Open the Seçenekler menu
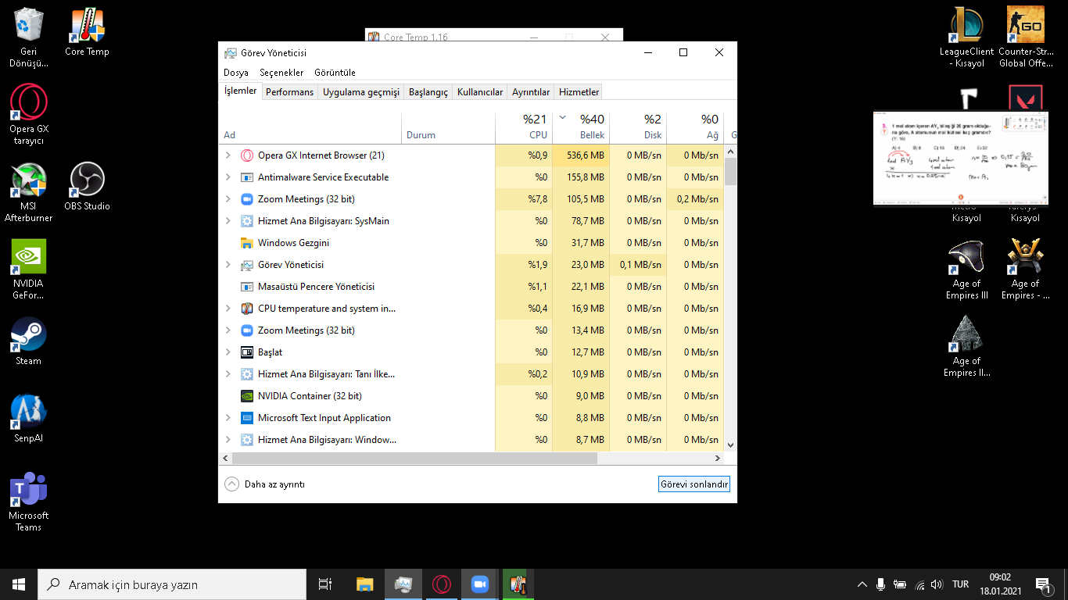This screenshot has height=600, width=1068. pos(281,73)
